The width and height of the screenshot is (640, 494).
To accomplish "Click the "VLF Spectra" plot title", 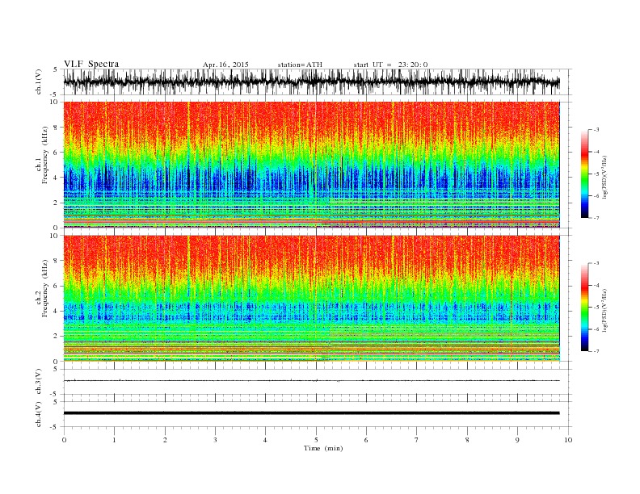I will point(91,64).
